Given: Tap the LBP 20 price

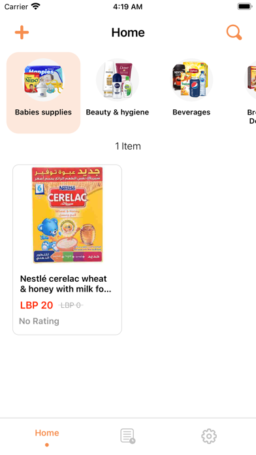Looking at the screenshot, I should click(x=37, y=305).
